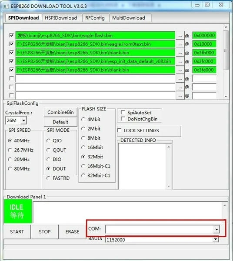The width and height of the screenshot is (233, 261).
Task: Browse file for eagle.irom0text.bin row
Action: (180, 44)
